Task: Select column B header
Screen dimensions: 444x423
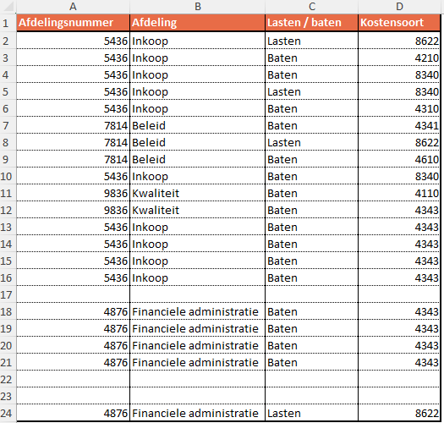Action: 198,7
